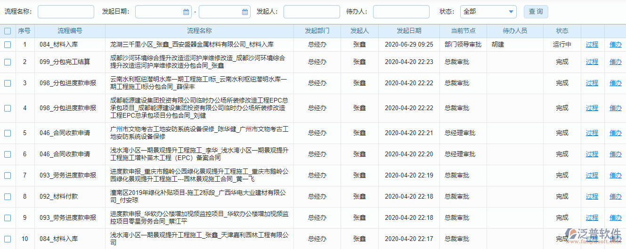Open 过程 link for row 6
This screenshot has width=626, height=249.
click(592, 154)
